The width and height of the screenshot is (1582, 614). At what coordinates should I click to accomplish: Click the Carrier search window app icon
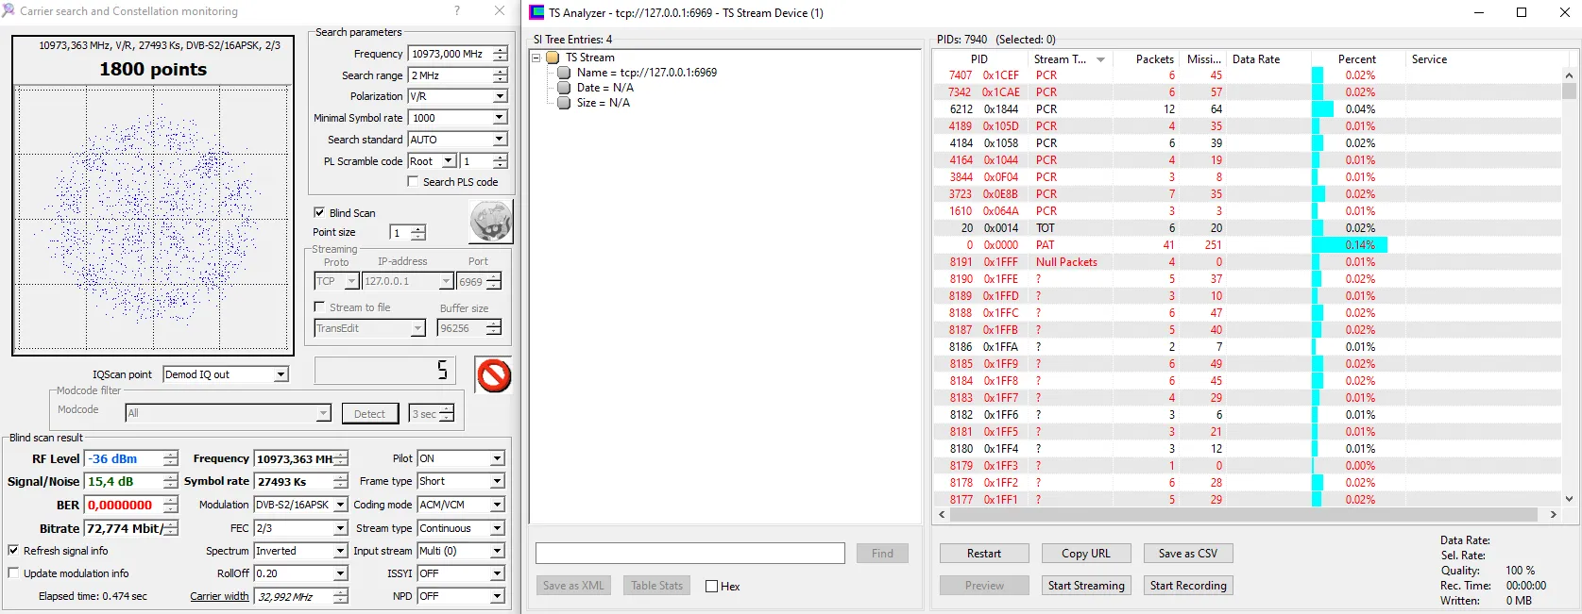9,11
